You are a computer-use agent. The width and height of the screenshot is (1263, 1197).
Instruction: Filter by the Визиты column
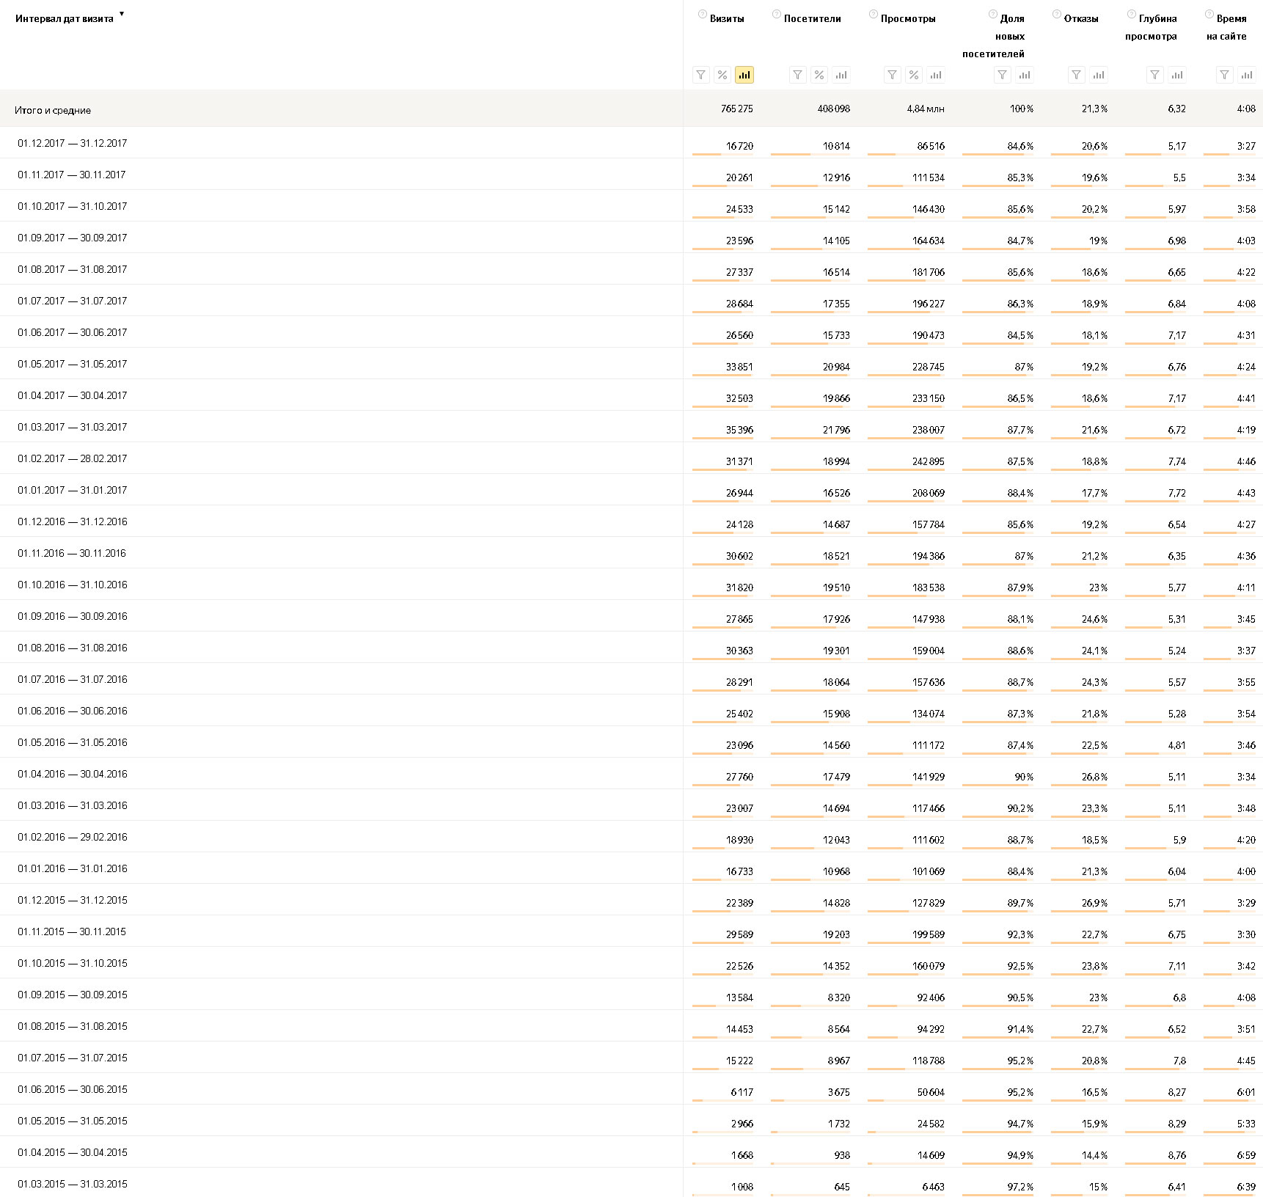(701, 75)
